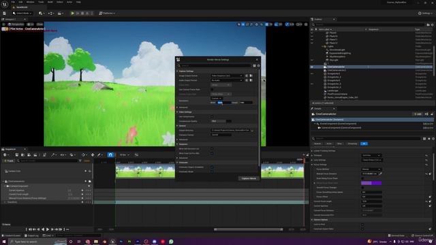Toggle Write Final Cut Pro XML checkbox
Image resolution: width=436 pixels, height=245 pixels.
point(212,153)
